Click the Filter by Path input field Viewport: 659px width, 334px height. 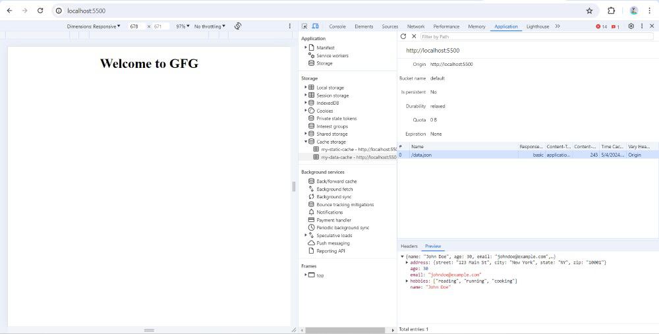point(536,36)
